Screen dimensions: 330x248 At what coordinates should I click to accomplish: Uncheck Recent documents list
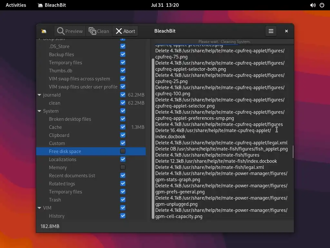pos(123,175)
